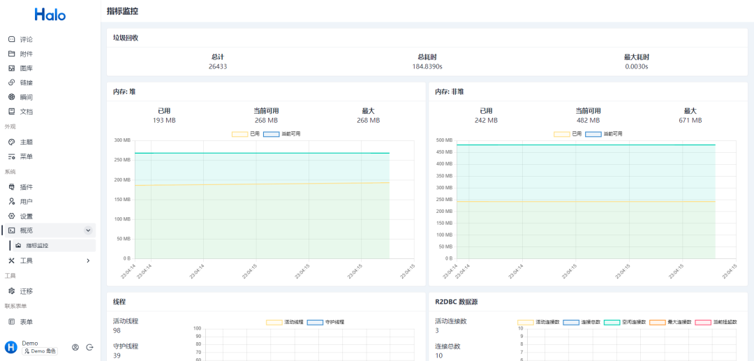Toggle 当前可用 legend in 内存: 非堆 chart

coord(593,134)
